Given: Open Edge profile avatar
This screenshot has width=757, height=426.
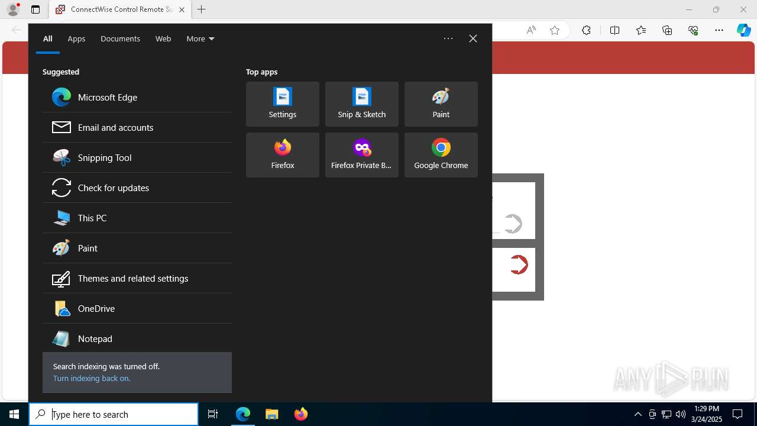Looking at the screenshot, I should coord(13,9).
